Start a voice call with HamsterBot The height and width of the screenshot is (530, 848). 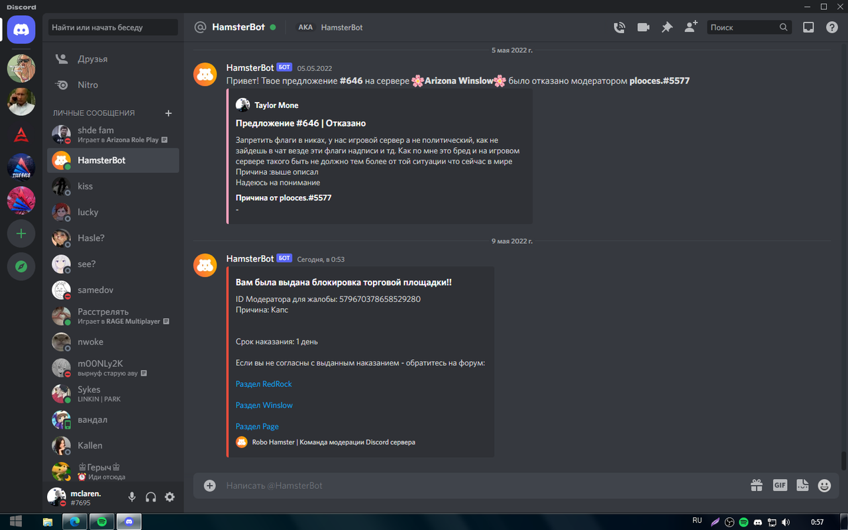[x=619, y=27]
